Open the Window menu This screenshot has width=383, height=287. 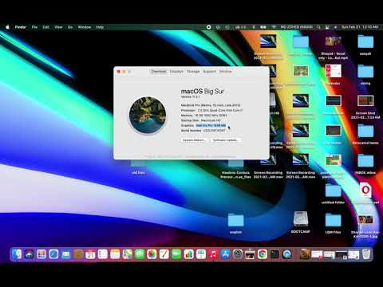pos(85,27)
